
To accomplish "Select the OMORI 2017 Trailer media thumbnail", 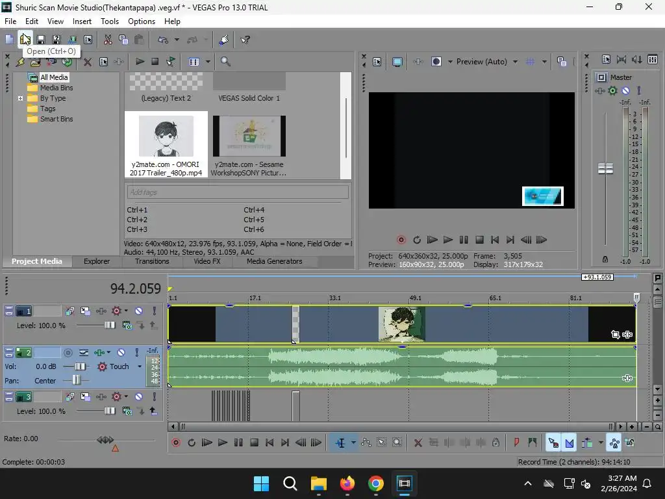I will point(166,144).
